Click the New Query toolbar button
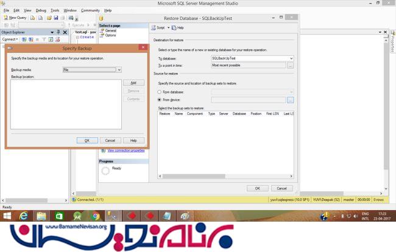 pos(15,18)
